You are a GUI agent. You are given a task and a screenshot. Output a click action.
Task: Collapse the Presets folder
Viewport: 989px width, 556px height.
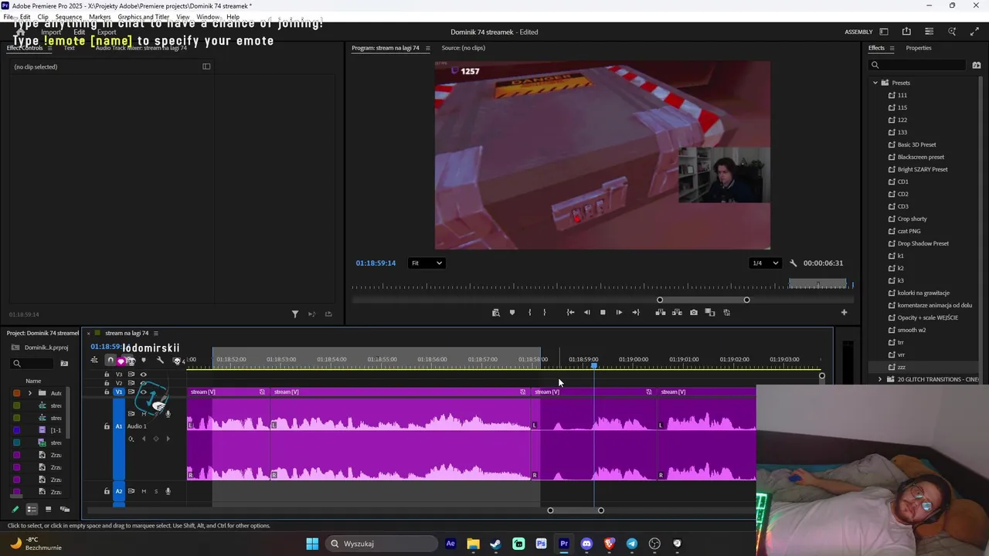point(875,83)
